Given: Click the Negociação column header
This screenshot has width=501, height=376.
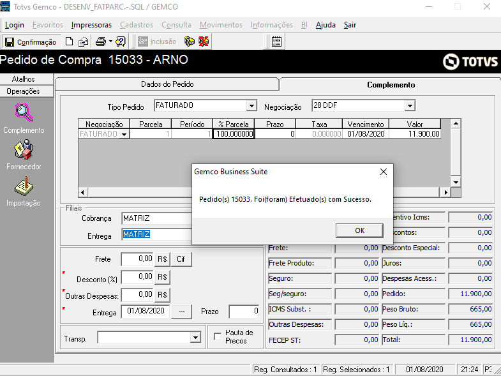Looking at the screenshot, I should click(x=104, y=124).
